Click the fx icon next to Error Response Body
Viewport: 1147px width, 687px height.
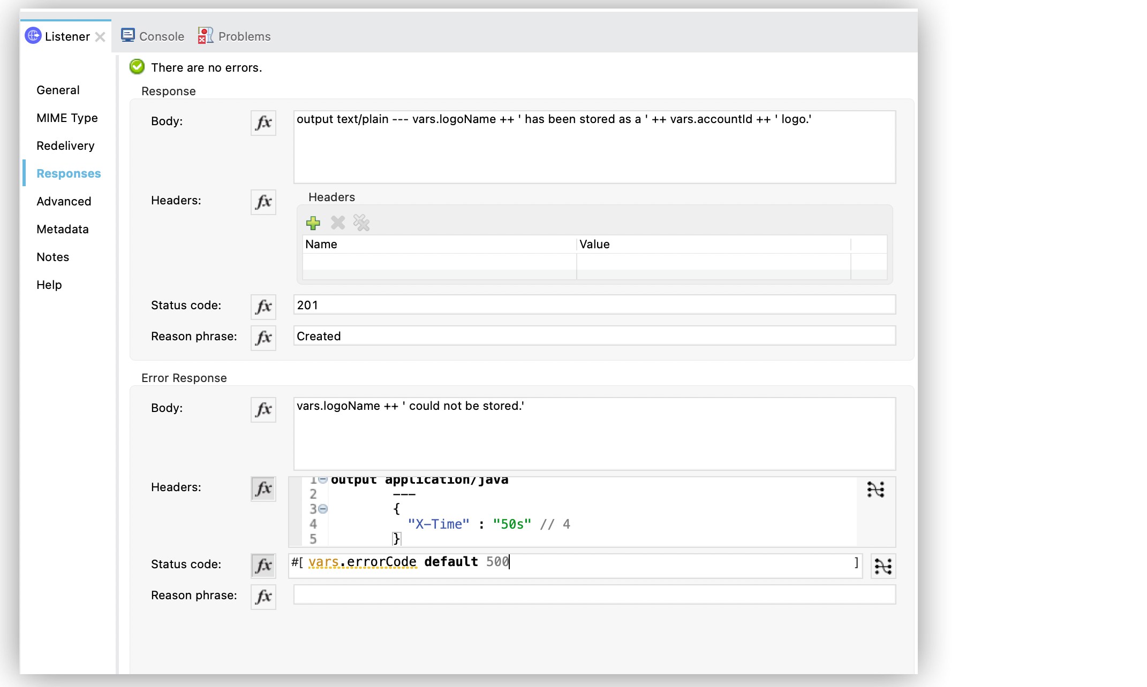coord(264,408)
